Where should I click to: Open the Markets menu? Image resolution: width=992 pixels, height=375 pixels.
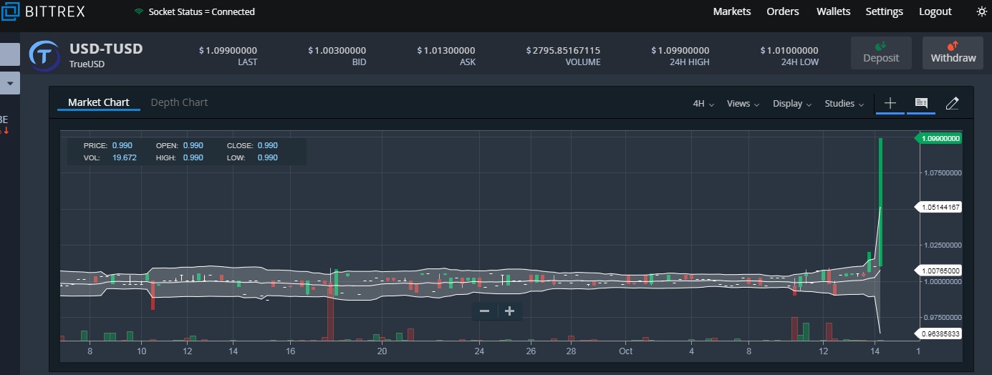(732, 11)
